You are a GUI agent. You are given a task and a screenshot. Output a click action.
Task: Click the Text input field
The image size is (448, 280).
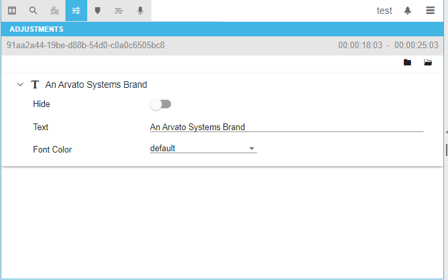tap(286, 127)
